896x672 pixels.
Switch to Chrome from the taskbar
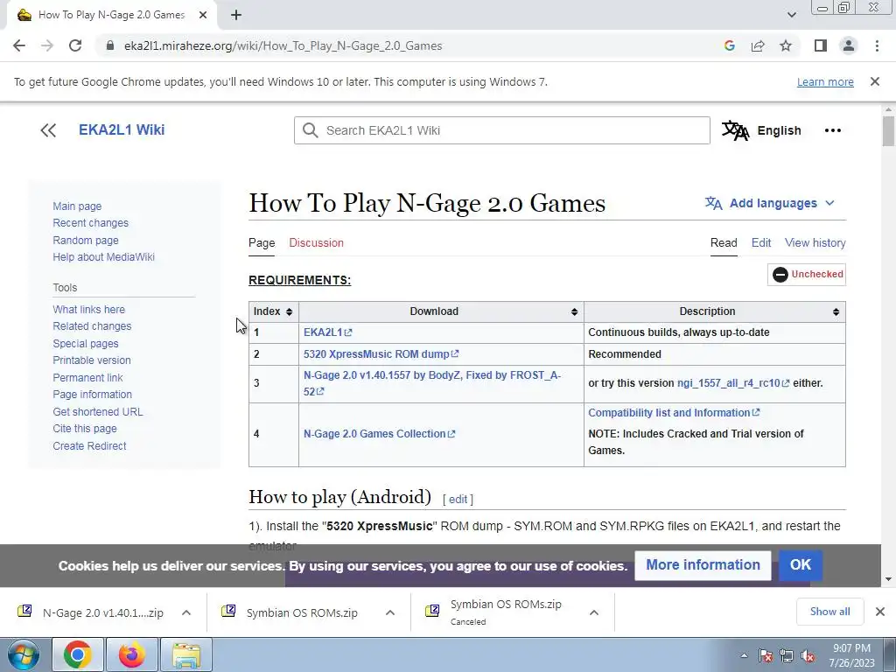[78, 654]
